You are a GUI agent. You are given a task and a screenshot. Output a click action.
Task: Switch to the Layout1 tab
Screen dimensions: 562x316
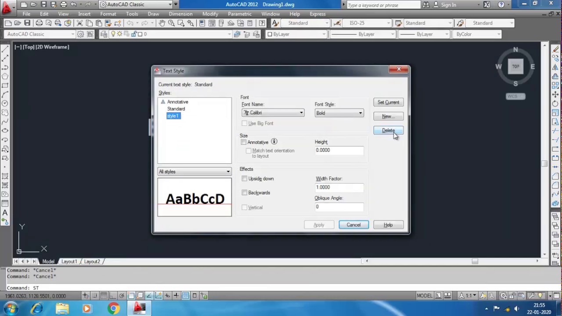(69, 262)
